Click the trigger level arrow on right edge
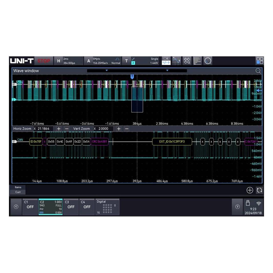The height and width of the screenshot is (273, 273). [x=259, y=91]
